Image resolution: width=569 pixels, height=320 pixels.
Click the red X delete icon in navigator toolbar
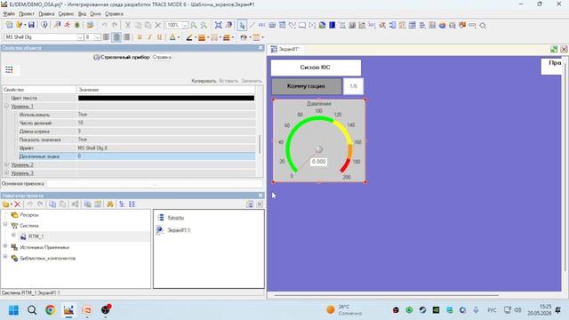(17, 204)
